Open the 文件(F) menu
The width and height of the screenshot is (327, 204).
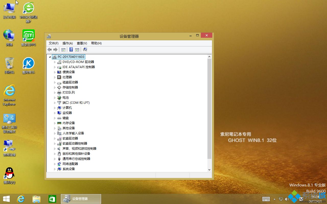pos(54,43)
